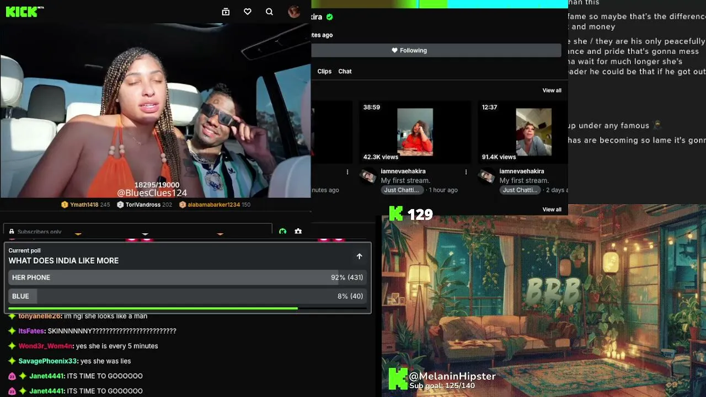This screenshot has width=706, height=397.
Task: Open chat user ItsFates
Action: click(x=31, y=331)
